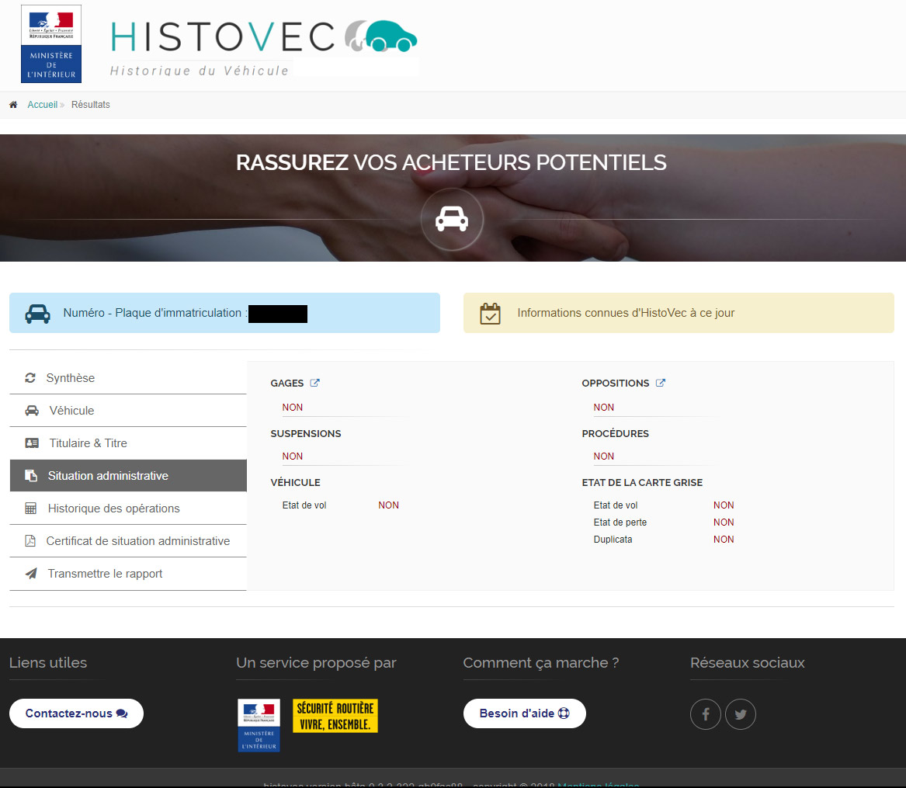Click footer Ministère de l'Intérieur logo
Screen dimensions: 906x788
[x=259, y=725]
